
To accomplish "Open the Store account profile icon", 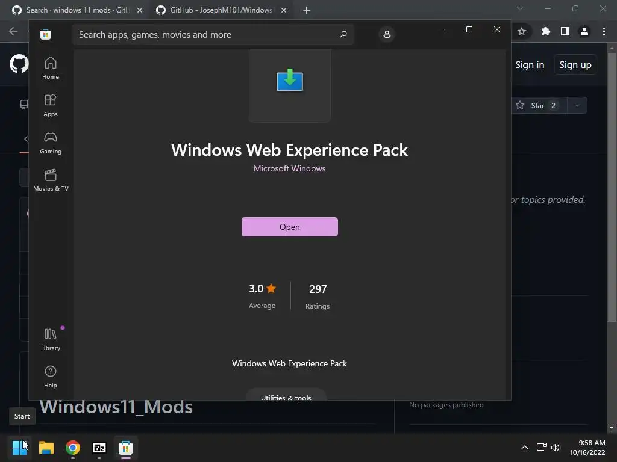I will [x=387, y=34].
